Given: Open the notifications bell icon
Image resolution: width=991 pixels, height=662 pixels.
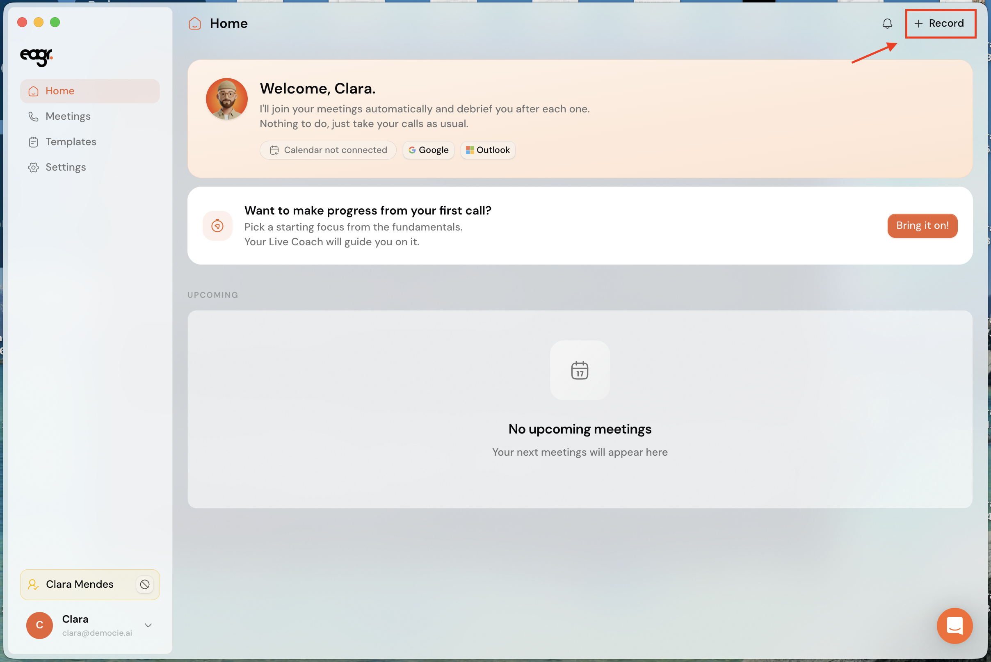Looking at the screenshot, I should [887, 24].
